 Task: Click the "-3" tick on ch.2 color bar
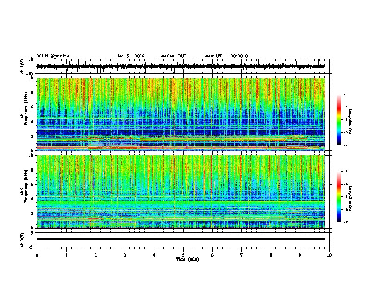(345, 172)
